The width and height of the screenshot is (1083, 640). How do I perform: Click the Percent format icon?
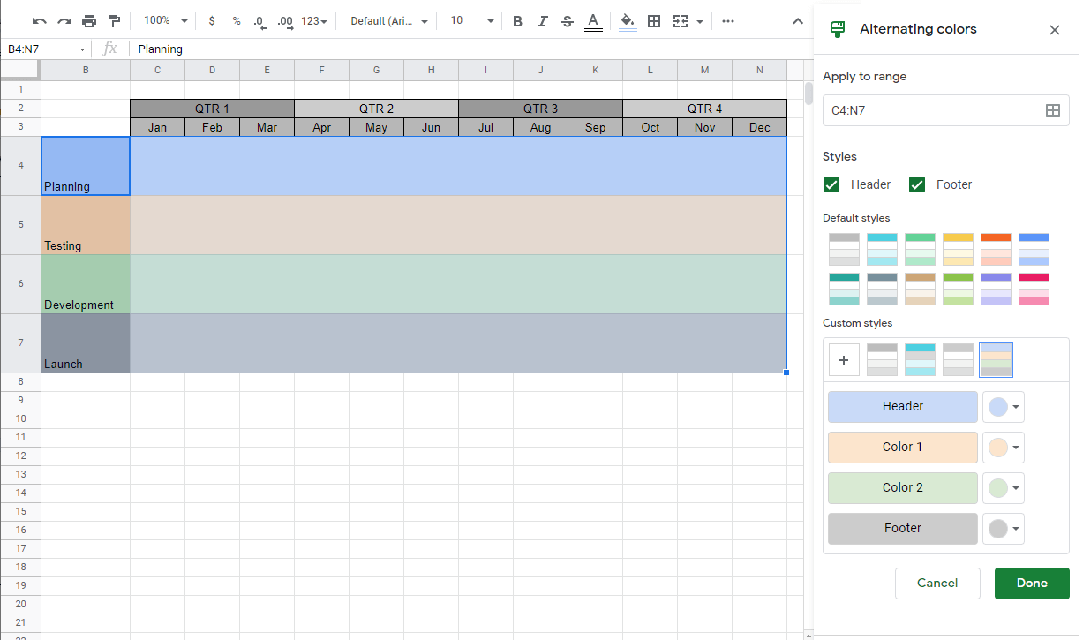pos(235,19)
